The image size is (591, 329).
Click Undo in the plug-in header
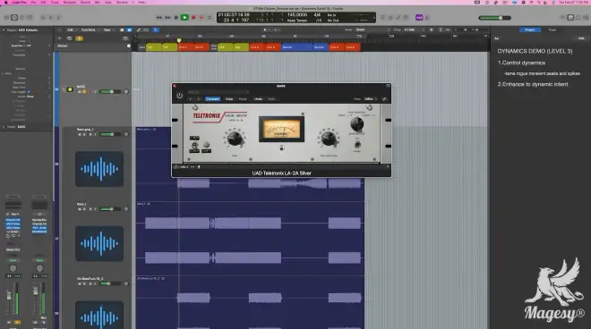258,99
